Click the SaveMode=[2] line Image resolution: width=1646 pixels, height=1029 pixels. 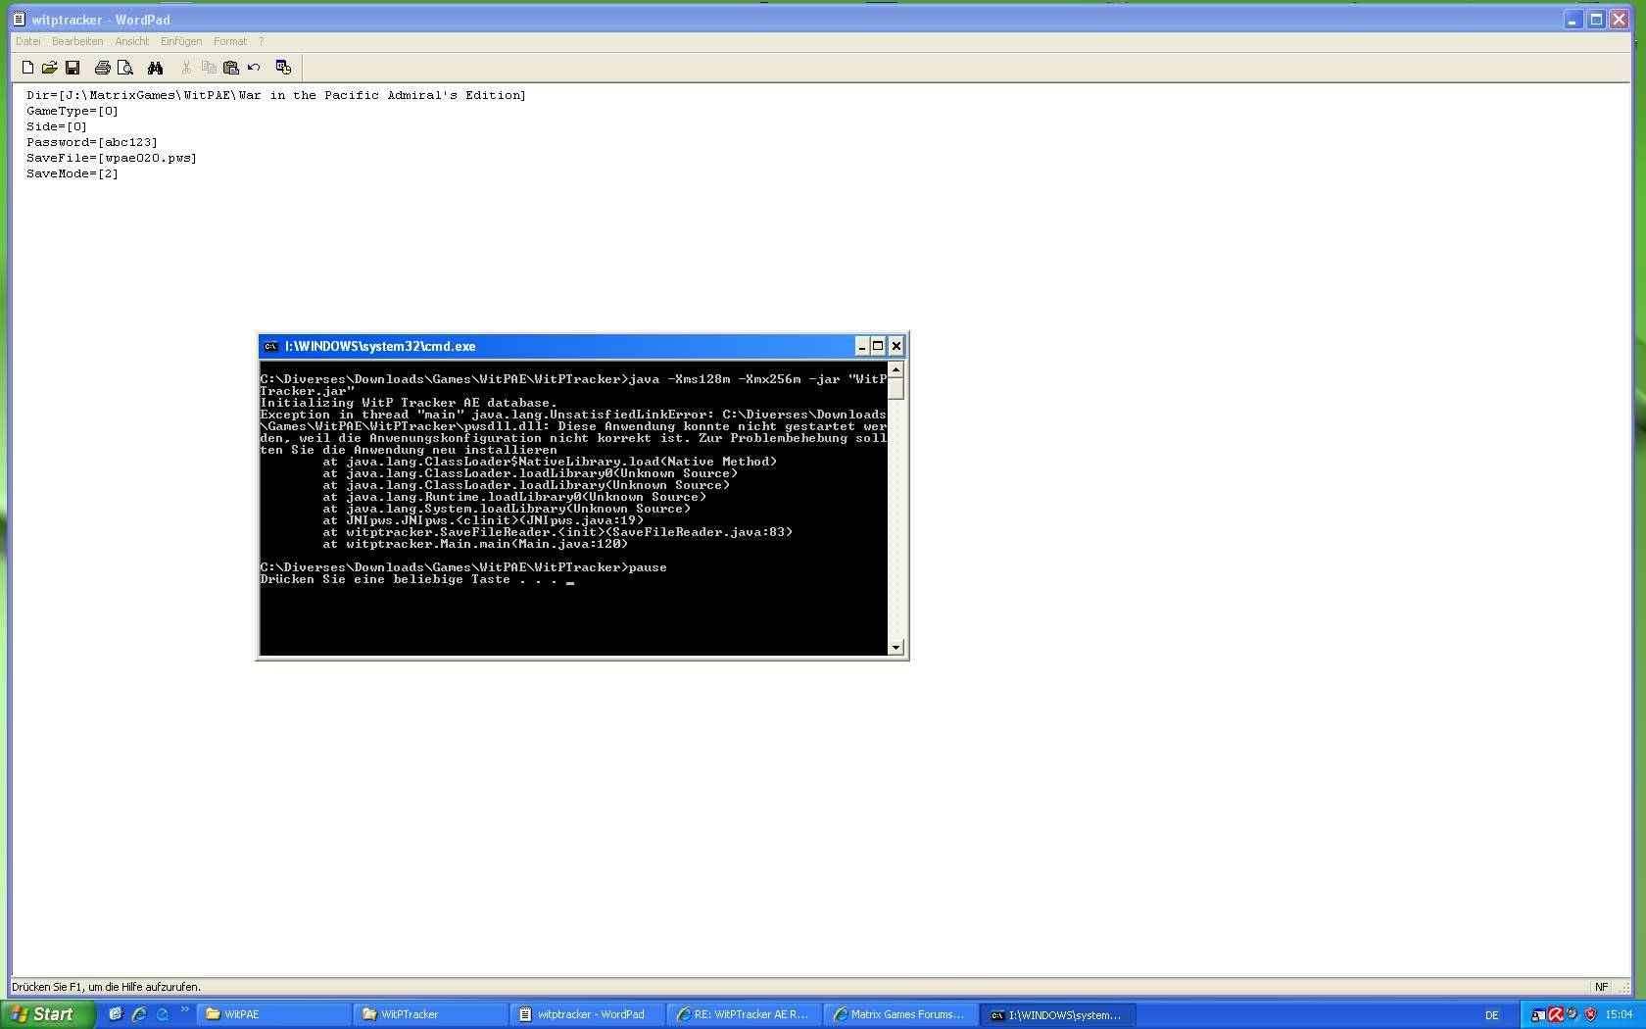(x=73, y=173)
